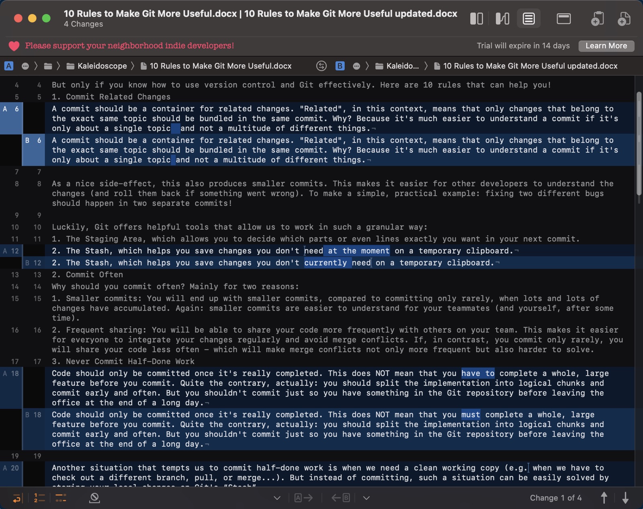Copy changes from A to B
Viewport: 643px width, 509px height.
(304, 498)
